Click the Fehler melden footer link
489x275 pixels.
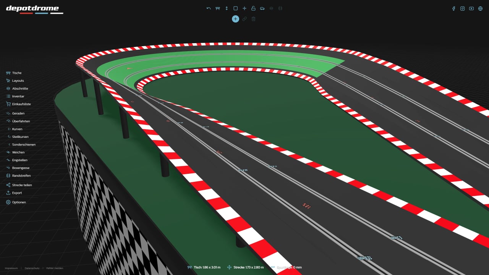click(55, 268)
